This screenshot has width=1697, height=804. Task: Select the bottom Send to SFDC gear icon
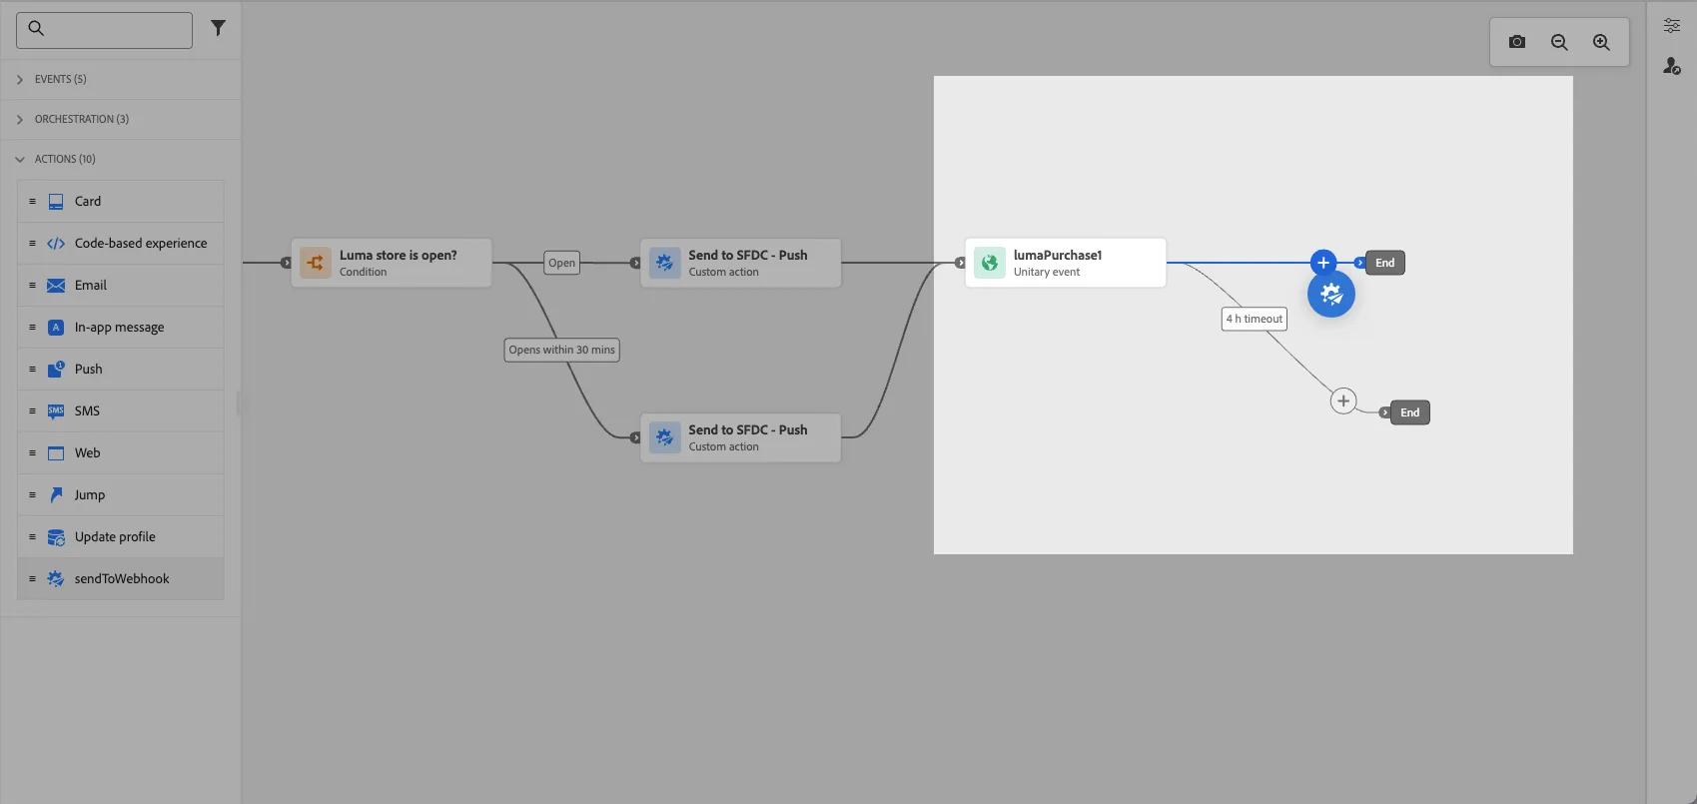coord(664,437)
